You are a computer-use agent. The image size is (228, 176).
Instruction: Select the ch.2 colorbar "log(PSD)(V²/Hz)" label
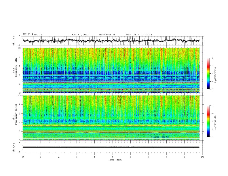click(x=216, y=123)
